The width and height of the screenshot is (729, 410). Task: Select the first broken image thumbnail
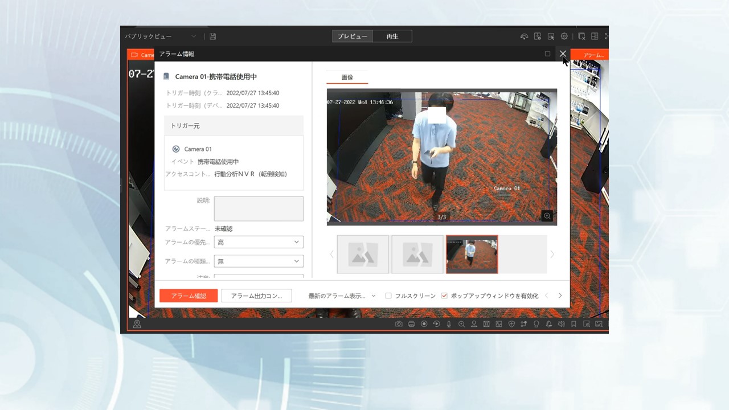pyautogui.click(x=363, y=255)
